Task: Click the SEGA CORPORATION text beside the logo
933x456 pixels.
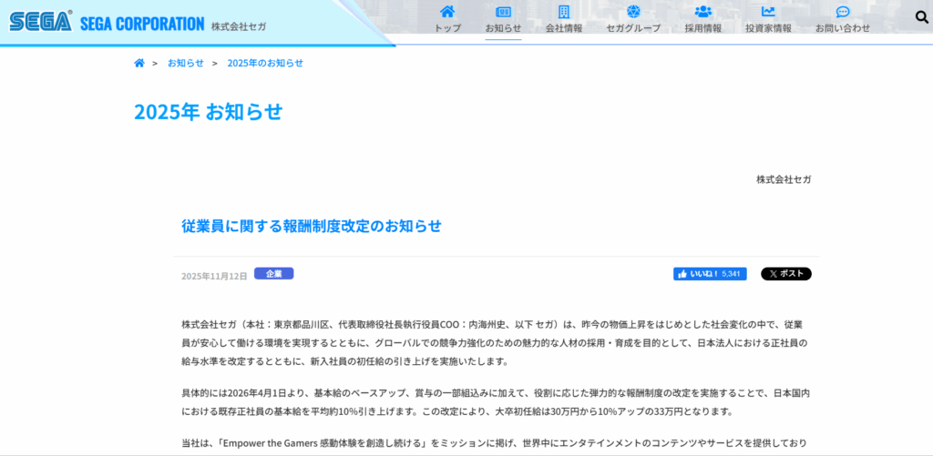Action: [142, 24]
